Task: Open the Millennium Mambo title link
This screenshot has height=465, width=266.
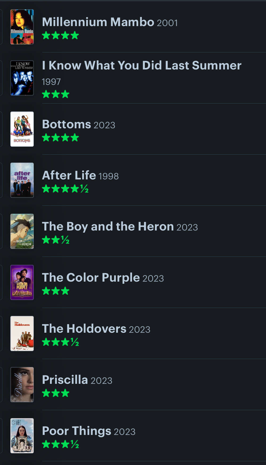Action: tap(98, 22)
